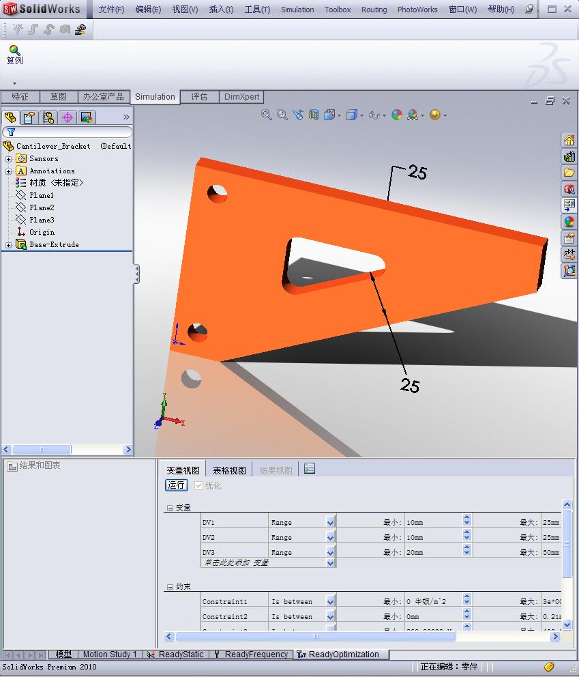The width and height of the screenshot is (579, 677).
Task: Switch to ReadyStatic study tab
Action: tap(175, 654)
